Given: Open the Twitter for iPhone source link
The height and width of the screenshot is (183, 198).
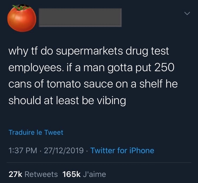Looking at the screenshot, I should point(122,151).
